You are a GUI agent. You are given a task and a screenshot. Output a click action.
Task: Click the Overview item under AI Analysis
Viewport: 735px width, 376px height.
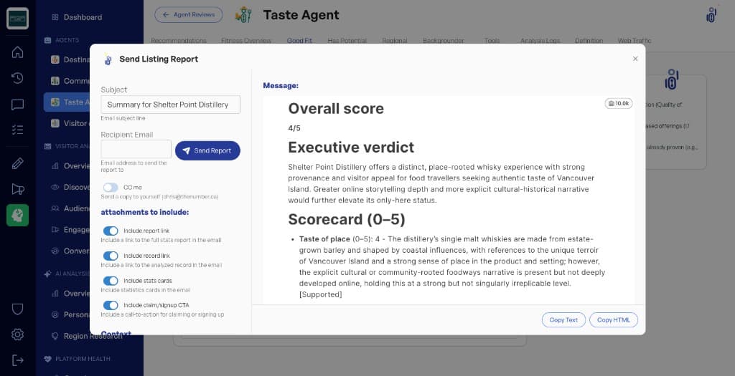pos(70,293)
